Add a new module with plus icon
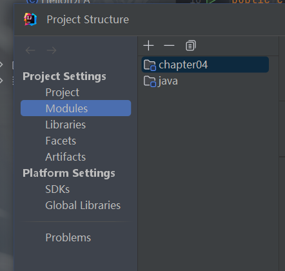Viewport: 285px width, 271px height. pos(148,46)
